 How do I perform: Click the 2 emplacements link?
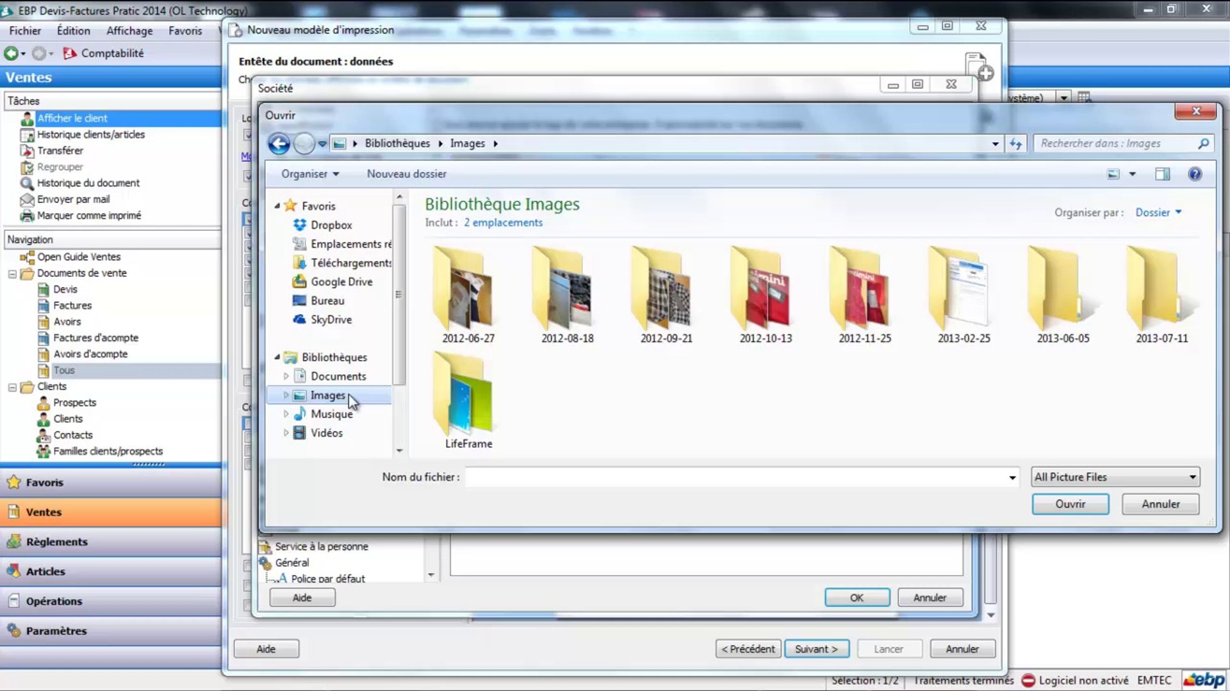click(x=503, y=223)
